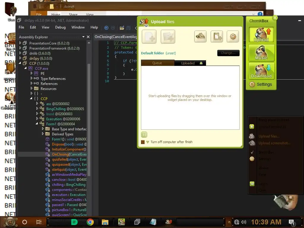Click the Open file icon in dnSpy toolbar
This screenshot has width=304, height=228.
point(122,28)
